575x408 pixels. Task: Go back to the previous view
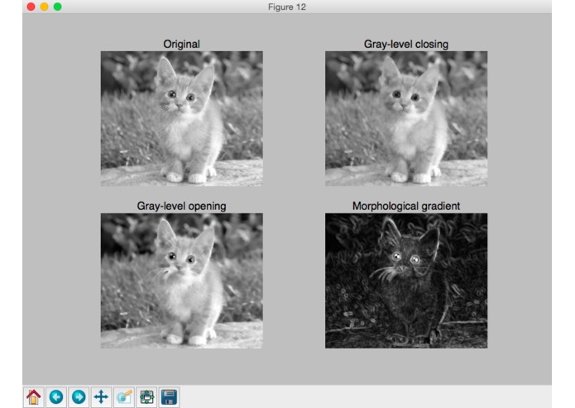(x=56, y=397)
